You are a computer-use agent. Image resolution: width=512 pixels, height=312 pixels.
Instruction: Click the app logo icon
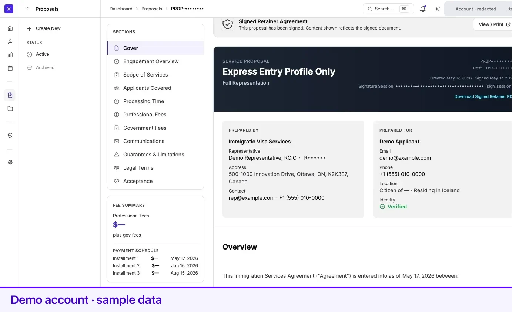coord(9,9)
